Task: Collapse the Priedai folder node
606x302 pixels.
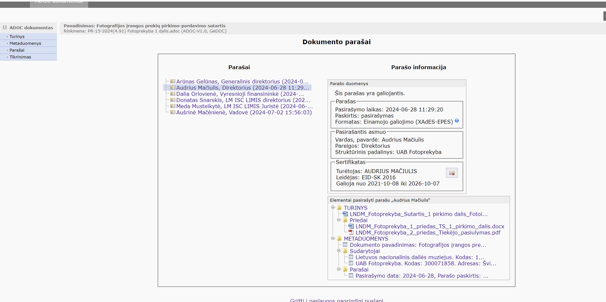Action: pos(339,220)
